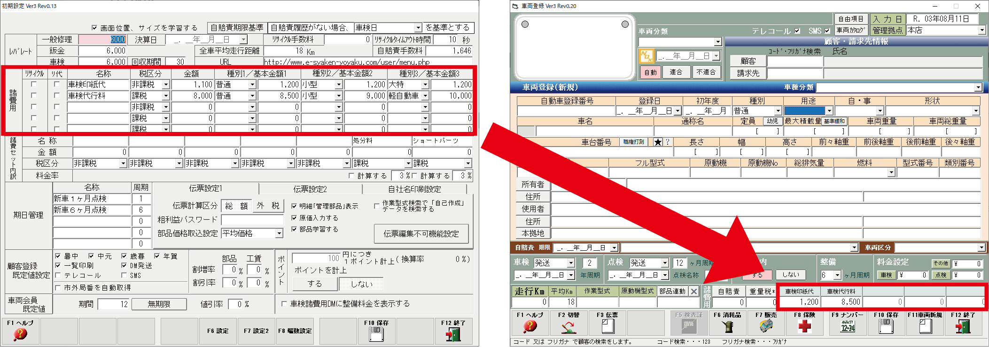Open the 種別 普通 dropdown in 車両登録

pyautogui.click(x=778, y=111)
